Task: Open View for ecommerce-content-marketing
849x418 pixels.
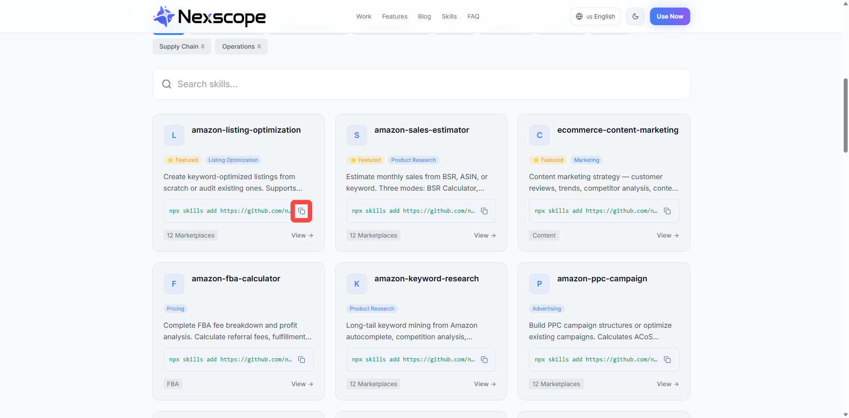Action: 667,235
